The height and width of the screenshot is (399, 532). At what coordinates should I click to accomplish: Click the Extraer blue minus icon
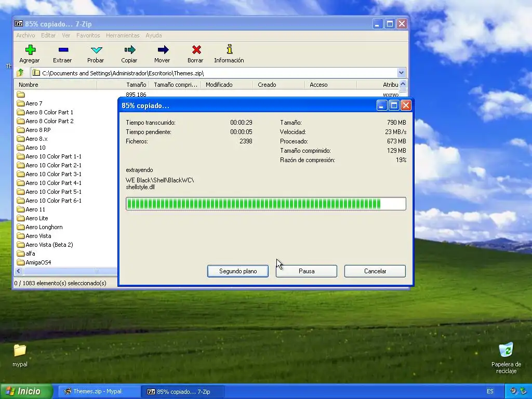point(63,50)
